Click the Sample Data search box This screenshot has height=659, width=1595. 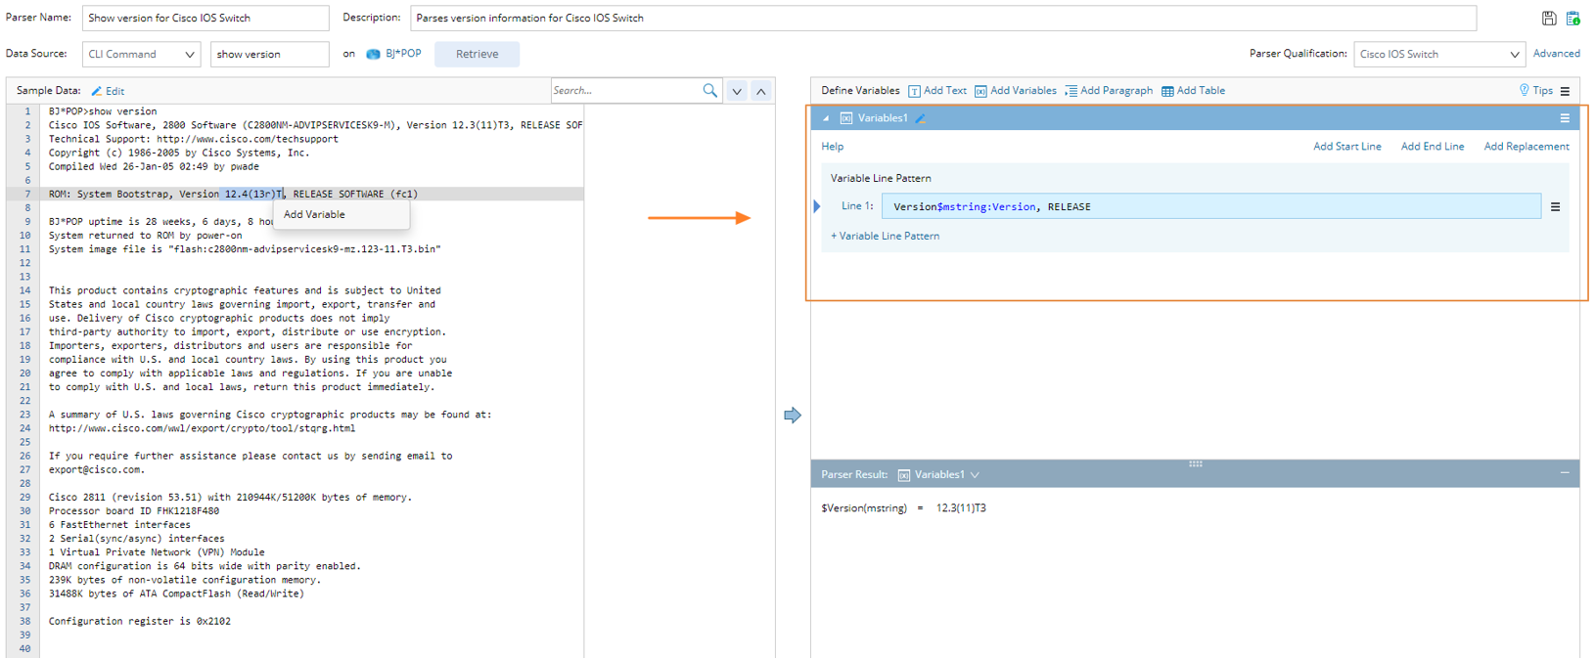point(626,90)
